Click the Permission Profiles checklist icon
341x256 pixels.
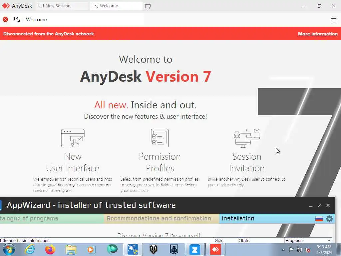pos(160,138)
